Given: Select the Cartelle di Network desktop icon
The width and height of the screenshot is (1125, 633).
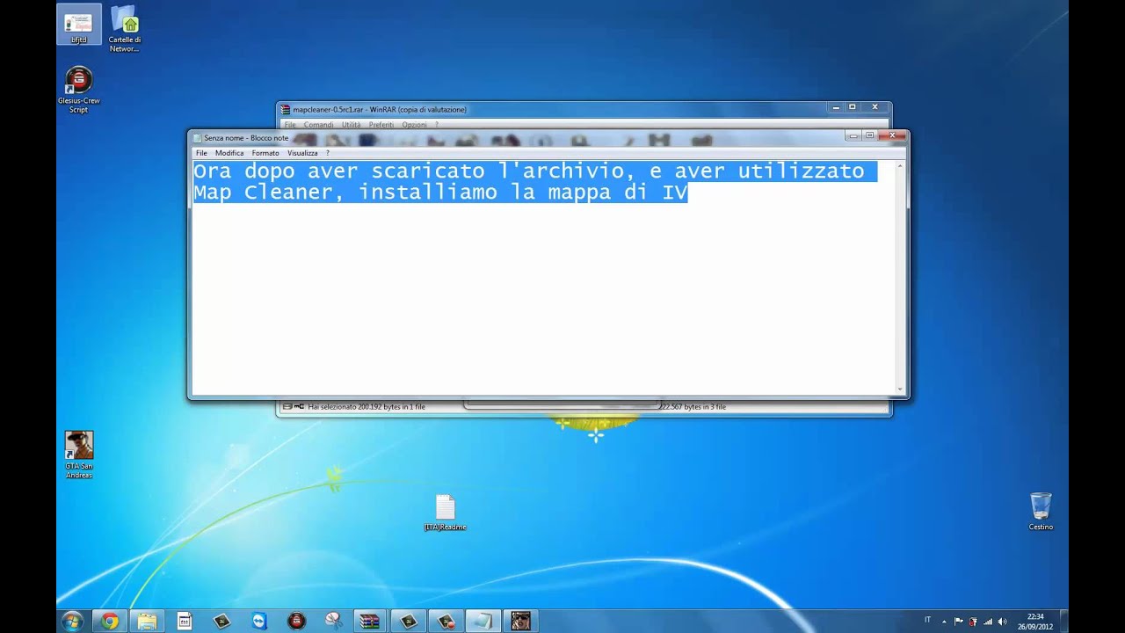Looking at the screenshot, I should [x=124, y=29].
